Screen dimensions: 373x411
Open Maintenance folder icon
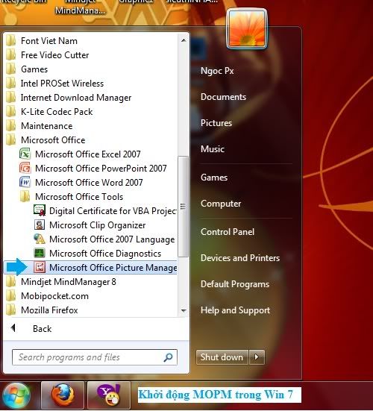[10, 126]
